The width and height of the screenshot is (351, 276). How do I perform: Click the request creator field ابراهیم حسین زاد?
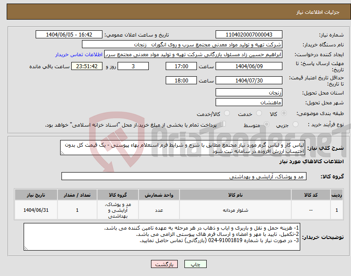pos(193,54)
